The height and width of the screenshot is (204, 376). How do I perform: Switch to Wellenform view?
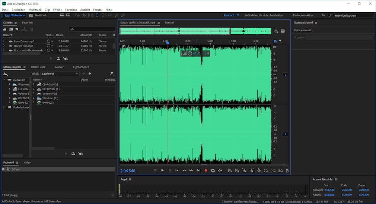point(15,15)
